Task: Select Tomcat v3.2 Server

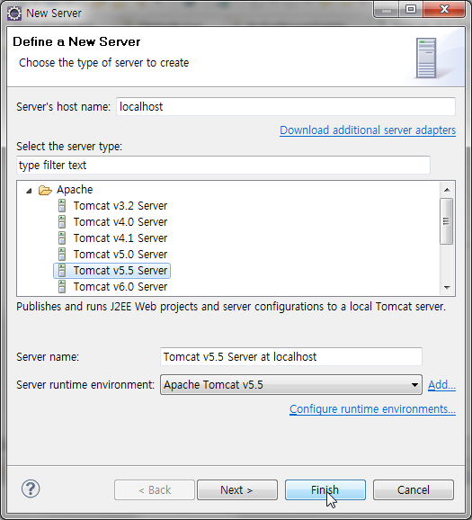Action: [120, 206]
